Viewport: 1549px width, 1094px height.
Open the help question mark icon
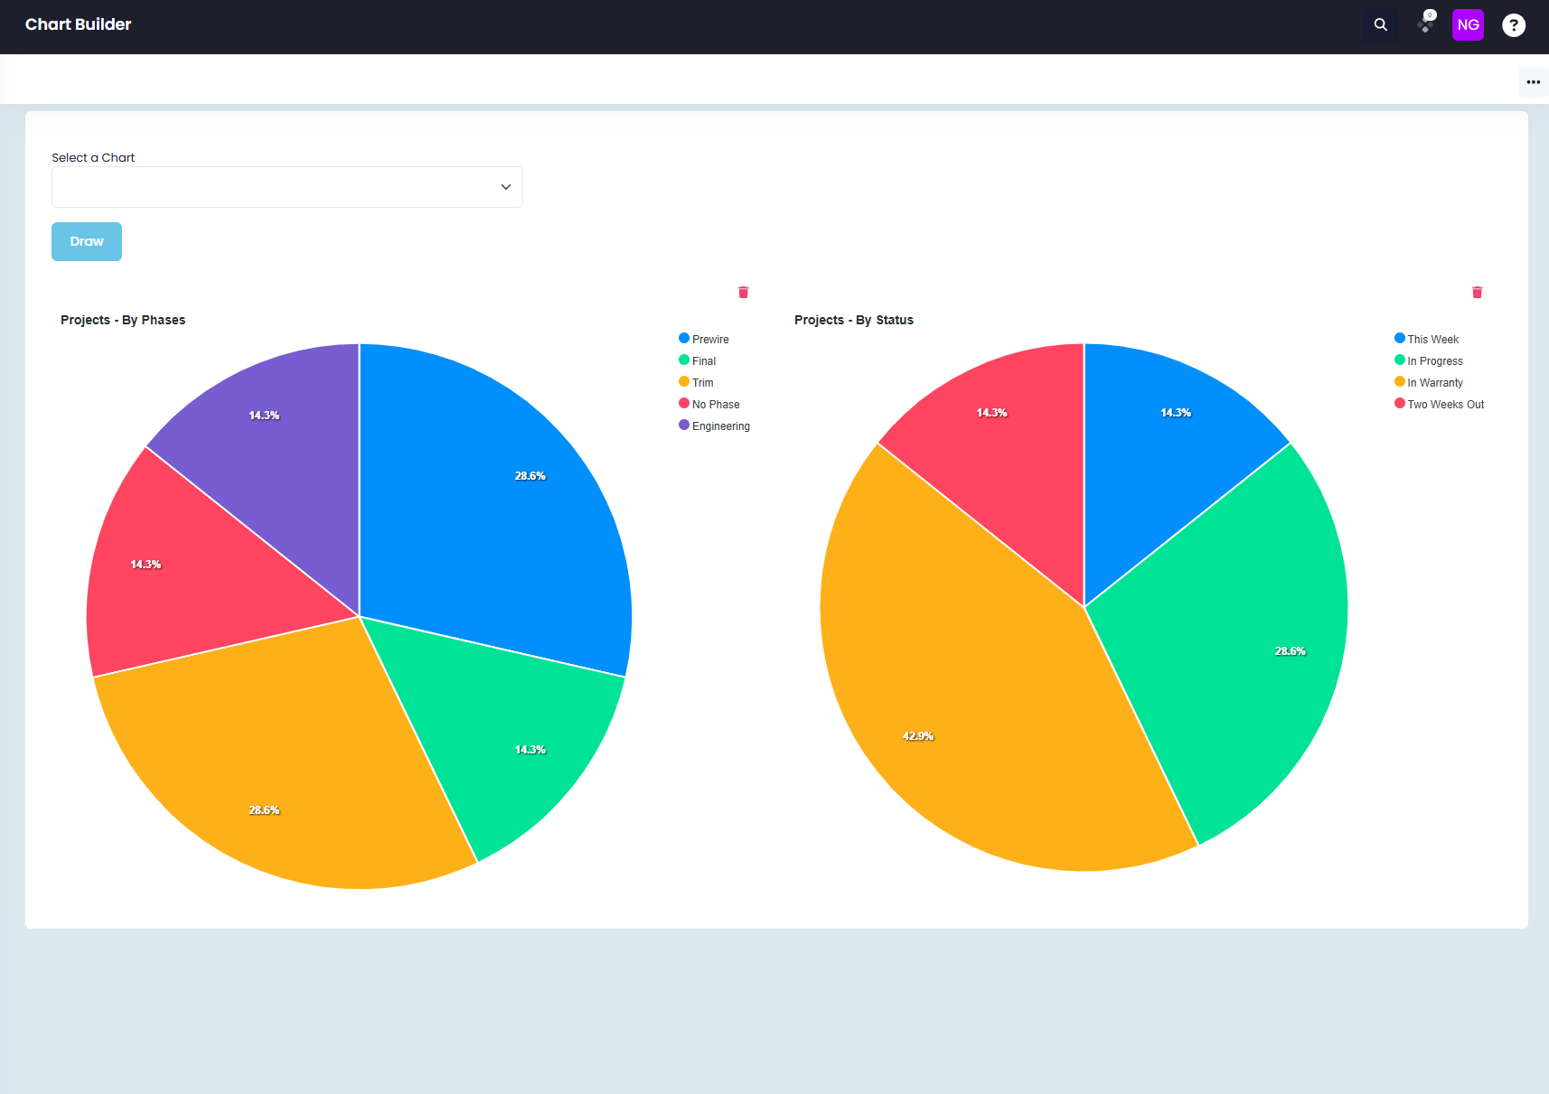tap(1514, 25)
